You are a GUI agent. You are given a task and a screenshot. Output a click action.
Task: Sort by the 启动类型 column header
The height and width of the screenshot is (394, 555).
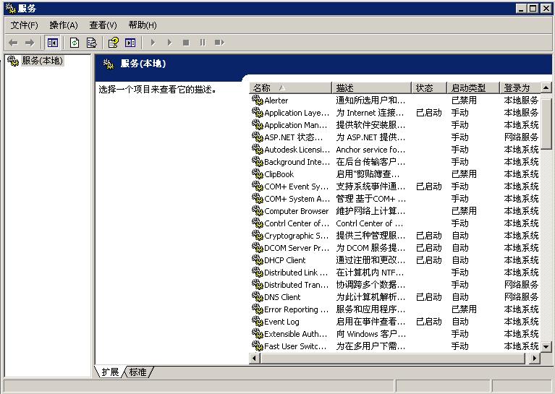coord(473,87)
